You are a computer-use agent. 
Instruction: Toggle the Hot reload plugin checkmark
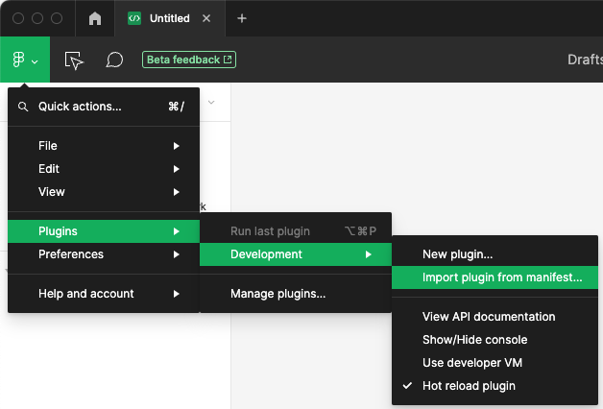coord(405,386)
